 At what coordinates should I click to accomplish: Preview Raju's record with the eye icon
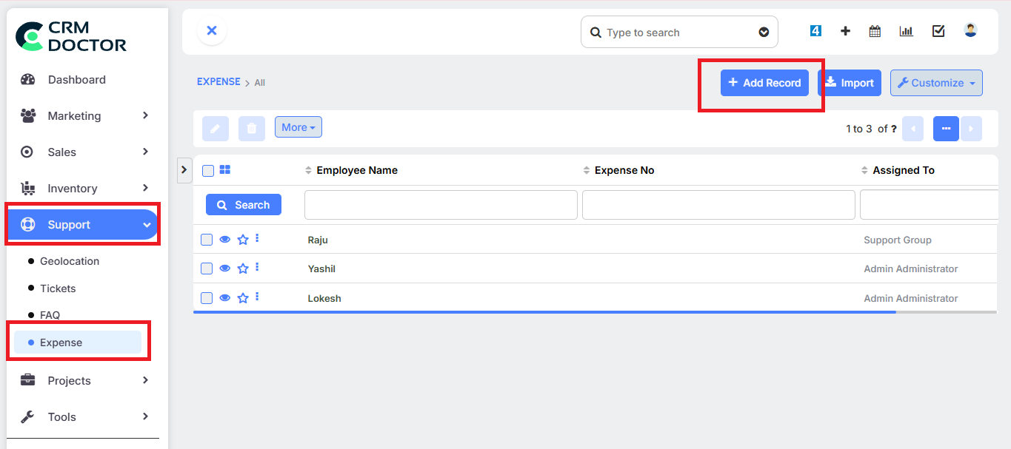[224, 239]
